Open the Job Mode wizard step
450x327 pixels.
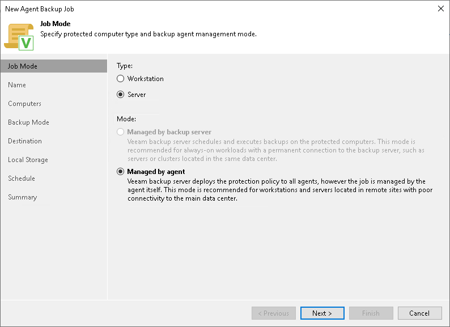click(54, 66)
